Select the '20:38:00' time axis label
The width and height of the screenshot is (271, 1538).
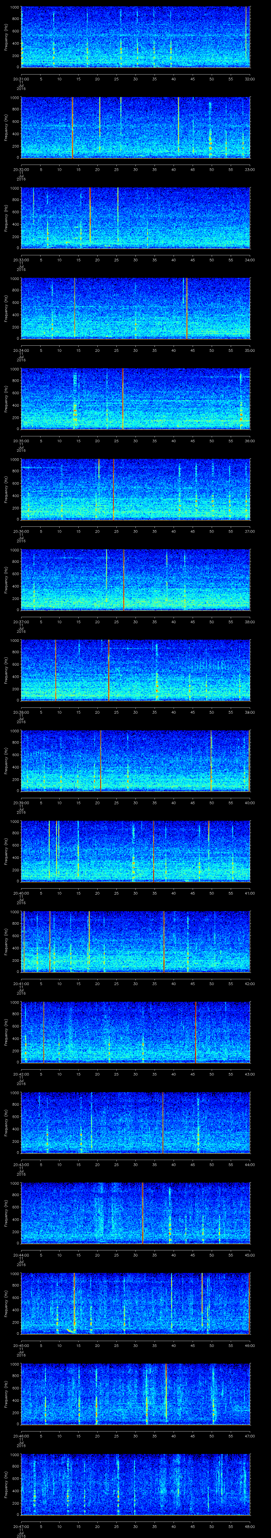click(21, 712)
